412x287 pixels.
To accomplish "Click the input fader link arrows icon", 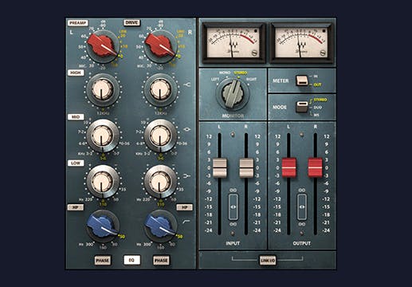I will [233, 207].
